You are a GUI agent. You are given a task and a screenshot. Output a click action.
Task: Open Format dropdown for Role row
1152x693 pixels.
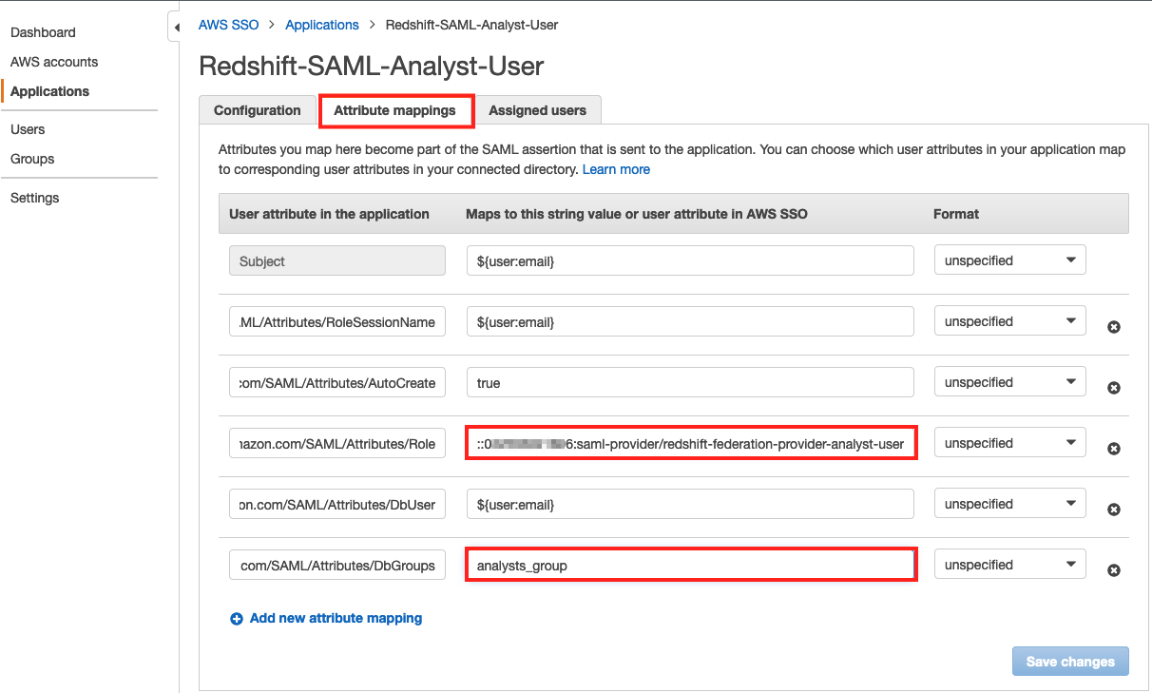point(1010,443)
